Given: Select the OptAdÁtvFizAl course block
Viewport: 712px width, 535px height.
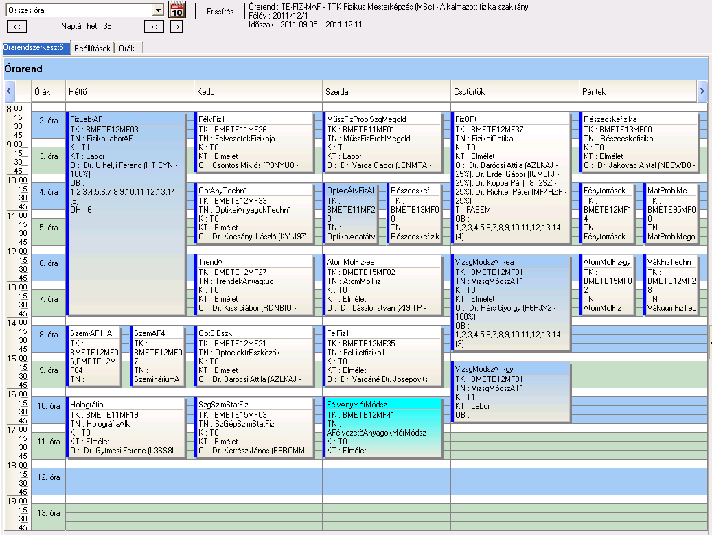Looking at the screenshot, I should pyautogui.click(x=351, y=213).
